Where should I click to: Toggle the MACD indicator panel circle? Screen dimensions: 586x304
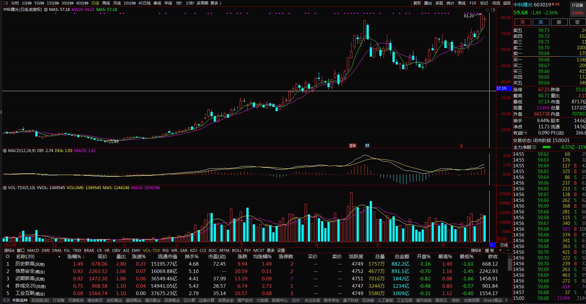click(5, 151)
